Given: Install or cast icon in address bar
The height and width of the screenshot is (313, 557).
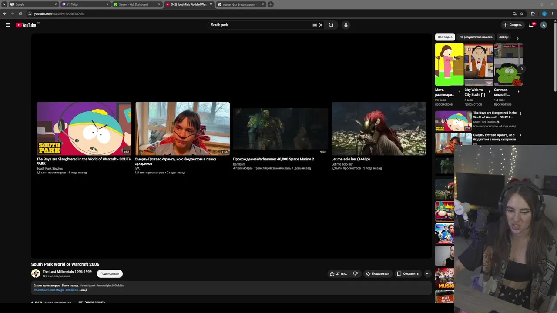Looking at the screenshot, I should click(x=515, y=13).
